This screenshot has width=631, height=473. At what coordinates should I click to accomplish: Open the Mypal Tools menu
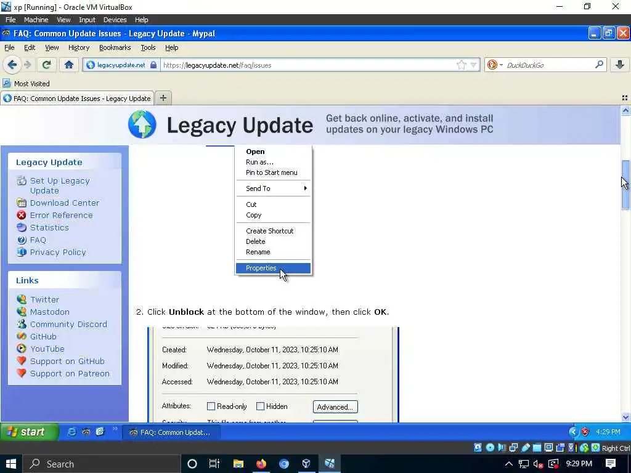[x=148, y=47]
